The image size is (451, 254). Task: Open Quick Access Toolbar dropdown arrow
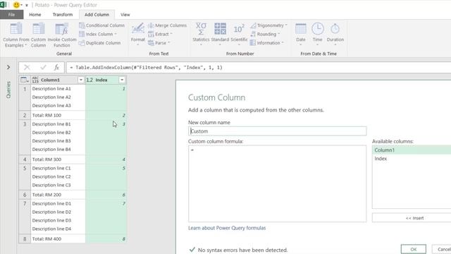[27, 5]
